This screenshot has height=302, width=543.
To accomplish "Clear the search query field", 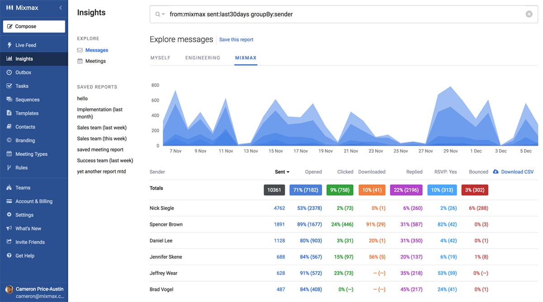I will point(529,14).
